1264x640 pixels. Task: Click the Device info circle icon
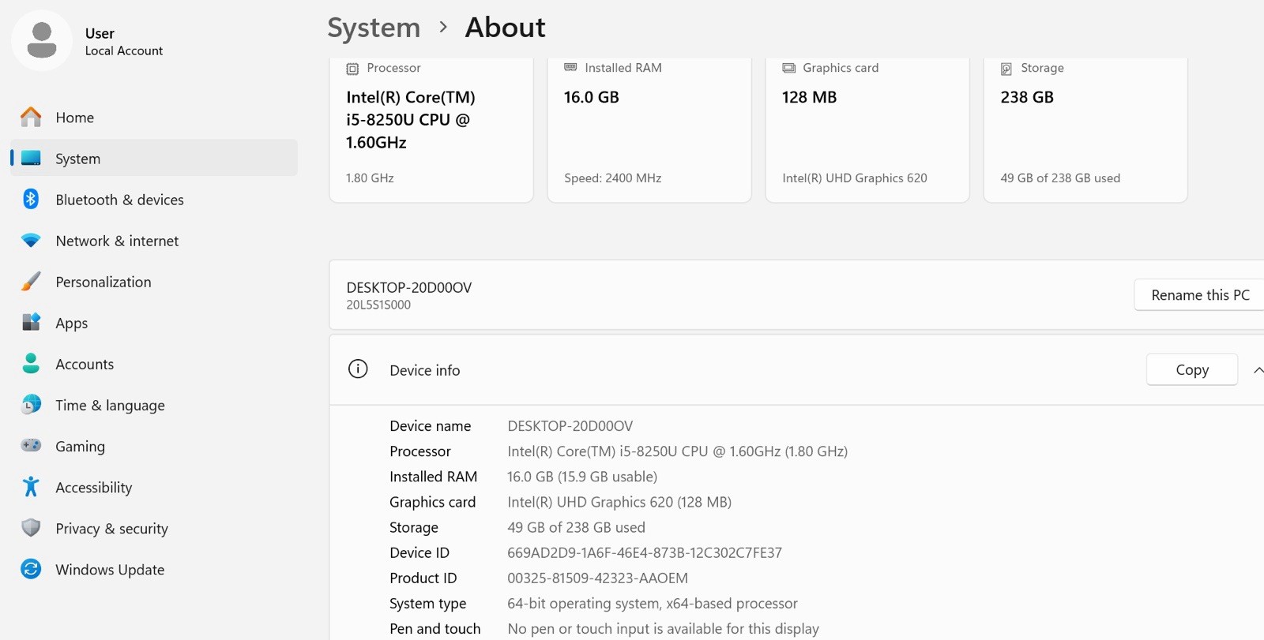click(358, 369)
